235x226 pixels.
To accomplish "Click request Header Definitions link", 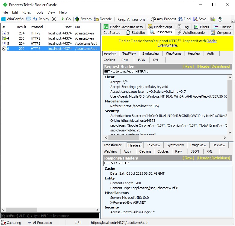I will [214, 66].
